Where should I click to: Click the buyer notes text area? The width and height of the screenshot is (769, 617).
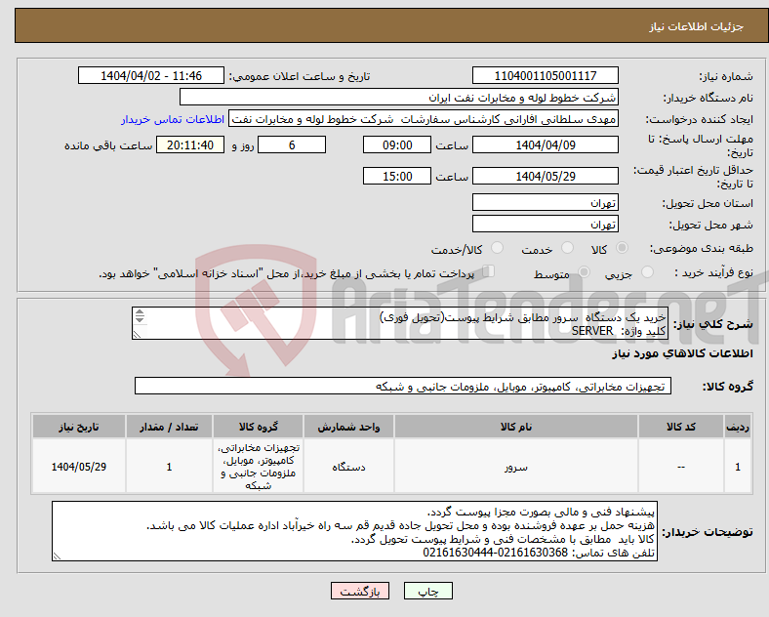click(x=354, y=531)
